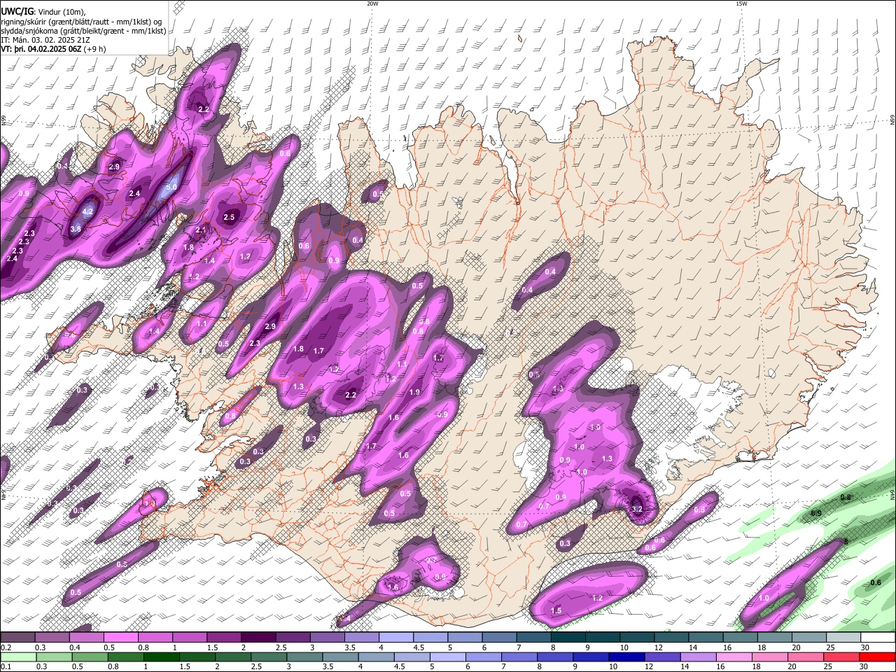Screen dimensions: 896x672
Task: Pick the white snow-scale swatch labelled 30
Action: [878, 638]
